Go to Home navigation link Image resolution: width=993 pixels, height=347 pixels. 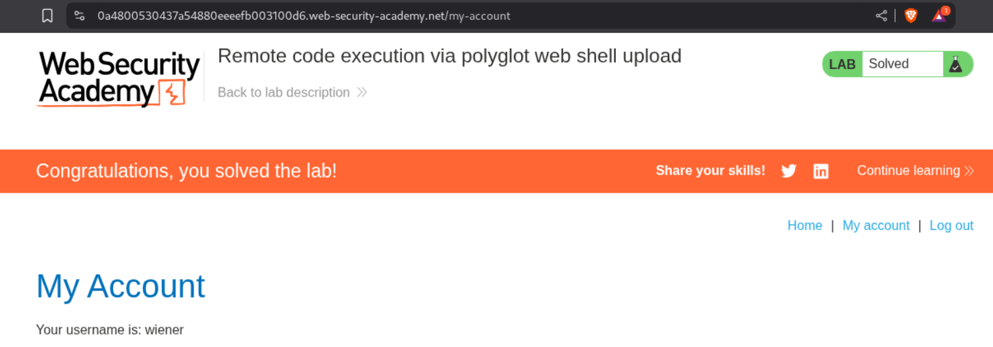coord(804,225)
